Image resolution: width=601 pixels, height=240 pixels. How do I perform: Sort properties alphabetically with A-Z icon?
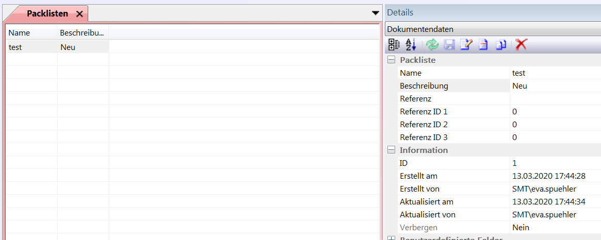click(x=411, y=45)
